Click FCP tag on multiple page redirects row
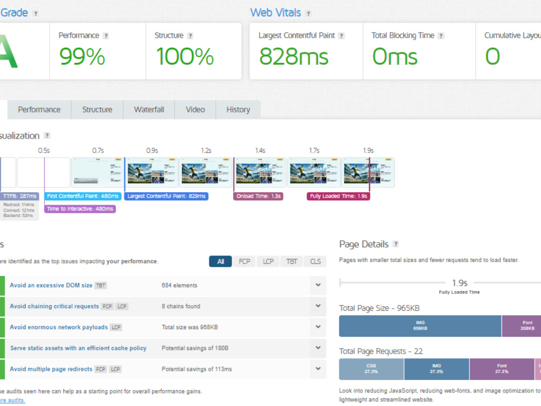 [x=101, y=369]
